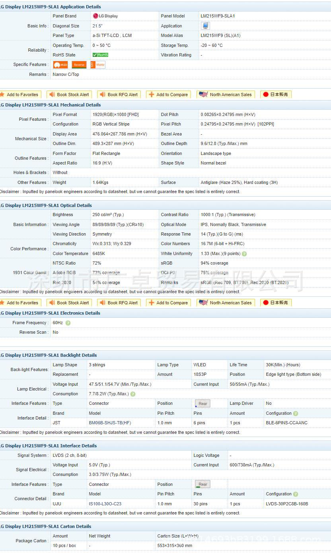Click pixel format 1920(RGB)×1080 [FHD]
This screenshot has width=331, height=553.
[x=116, y=114]
